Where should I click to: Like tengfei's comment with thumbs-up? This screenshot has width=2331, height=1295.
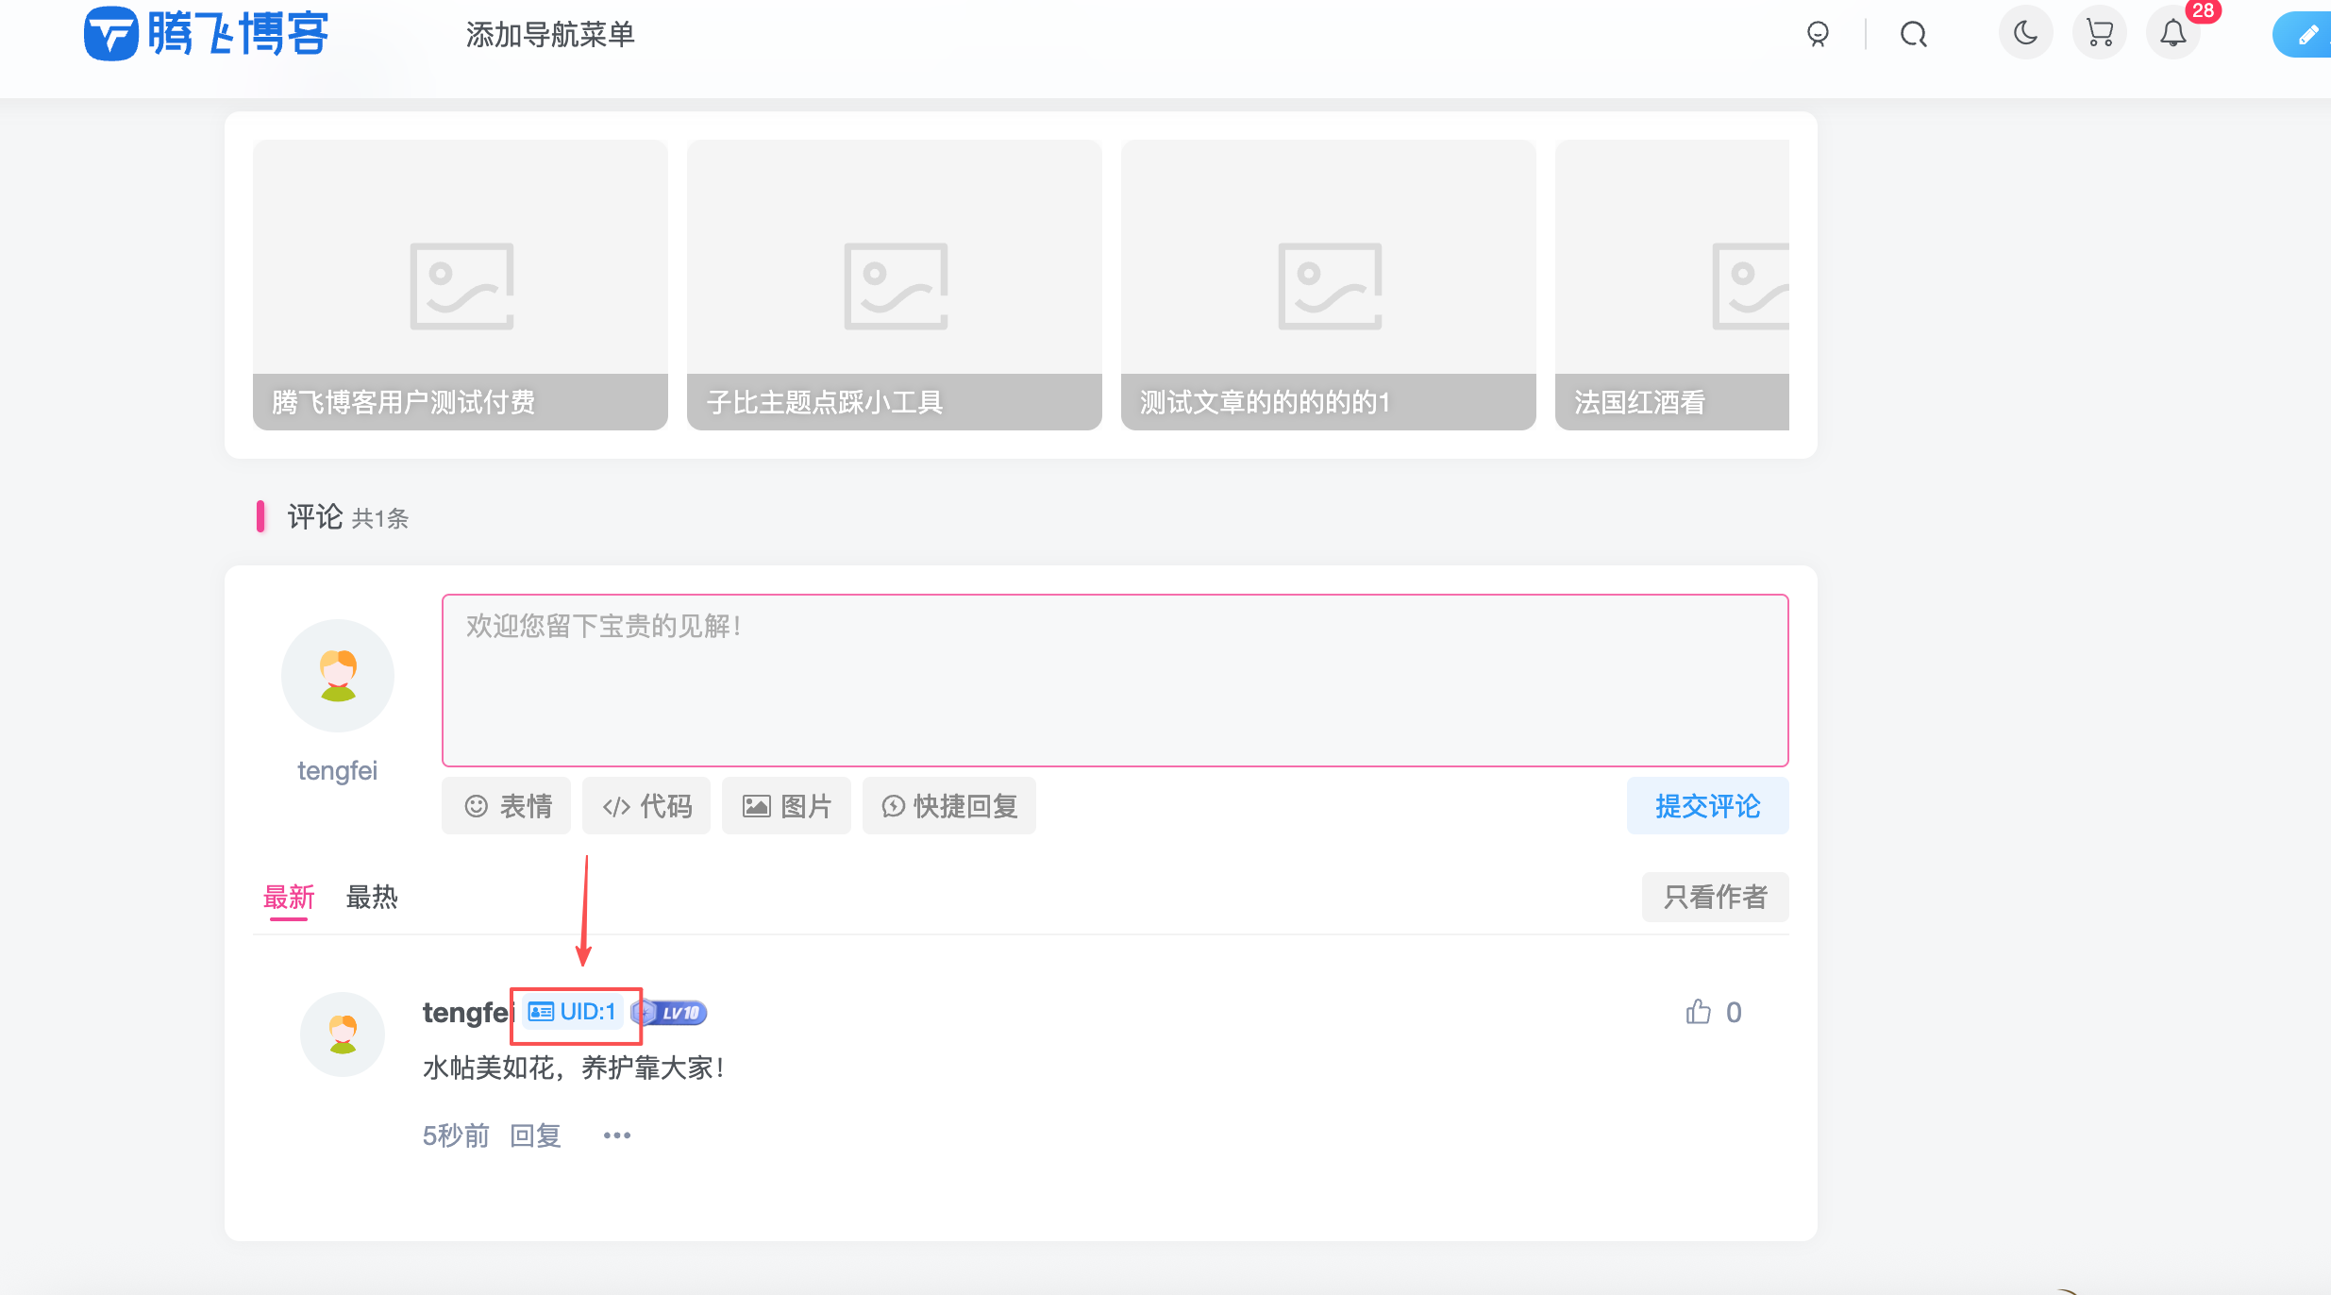point(1697,1011)
